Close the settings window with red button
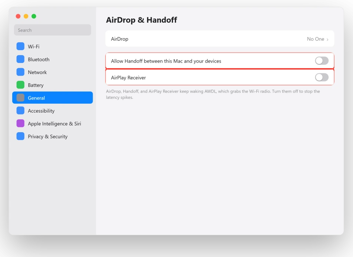 (x=18, y=16)
